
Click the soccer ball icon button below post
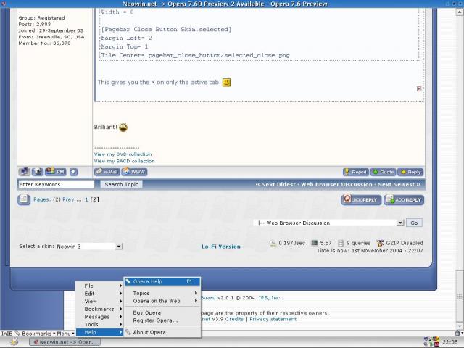pyautogui.click(x=38, y=172)
